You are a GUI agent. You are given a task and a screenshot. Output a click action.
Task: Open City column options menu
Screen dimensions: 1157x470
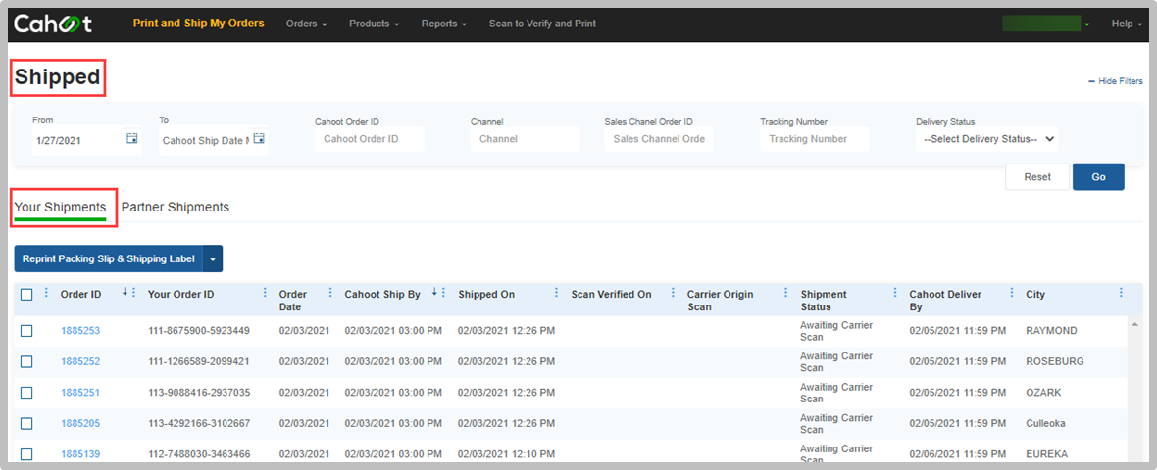1121,293
